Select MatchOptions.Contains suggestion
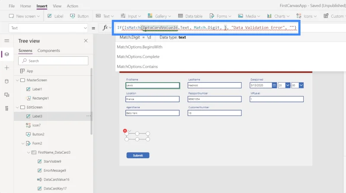The image size is (346, 193). coord(137,67)
